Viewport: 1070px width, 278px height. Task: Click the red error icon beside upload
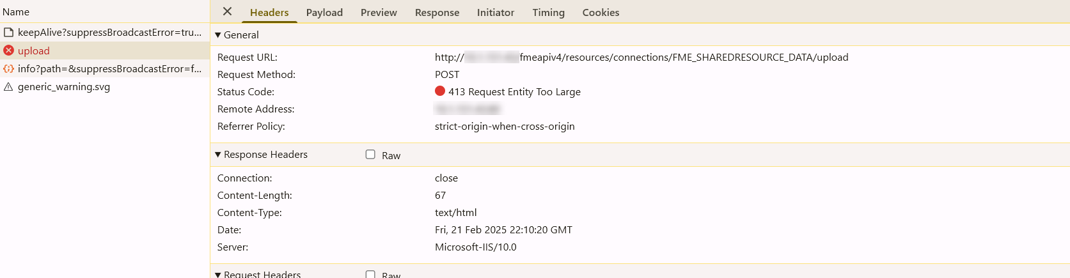8,50
